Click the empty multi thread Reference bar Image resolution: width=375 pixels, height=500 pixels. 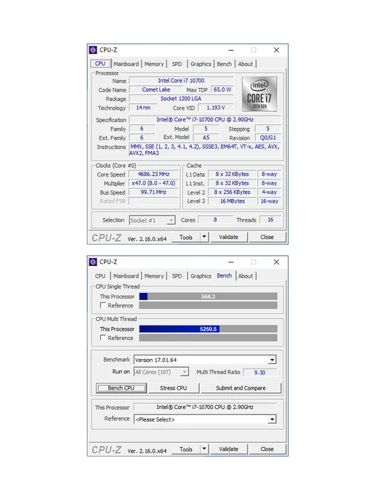209,338
